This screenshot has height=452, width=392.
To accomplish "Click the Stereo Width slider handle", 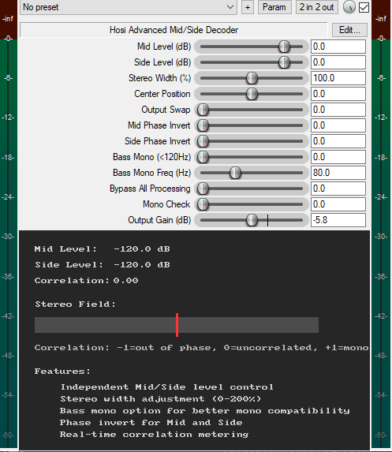I will coord(252,78).
